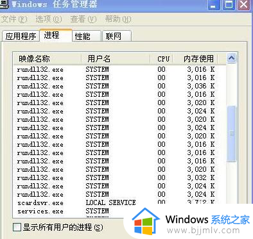Sort processes by the CPU column header
This screenshot has width=253, height=239.
(x=162, y=59)
